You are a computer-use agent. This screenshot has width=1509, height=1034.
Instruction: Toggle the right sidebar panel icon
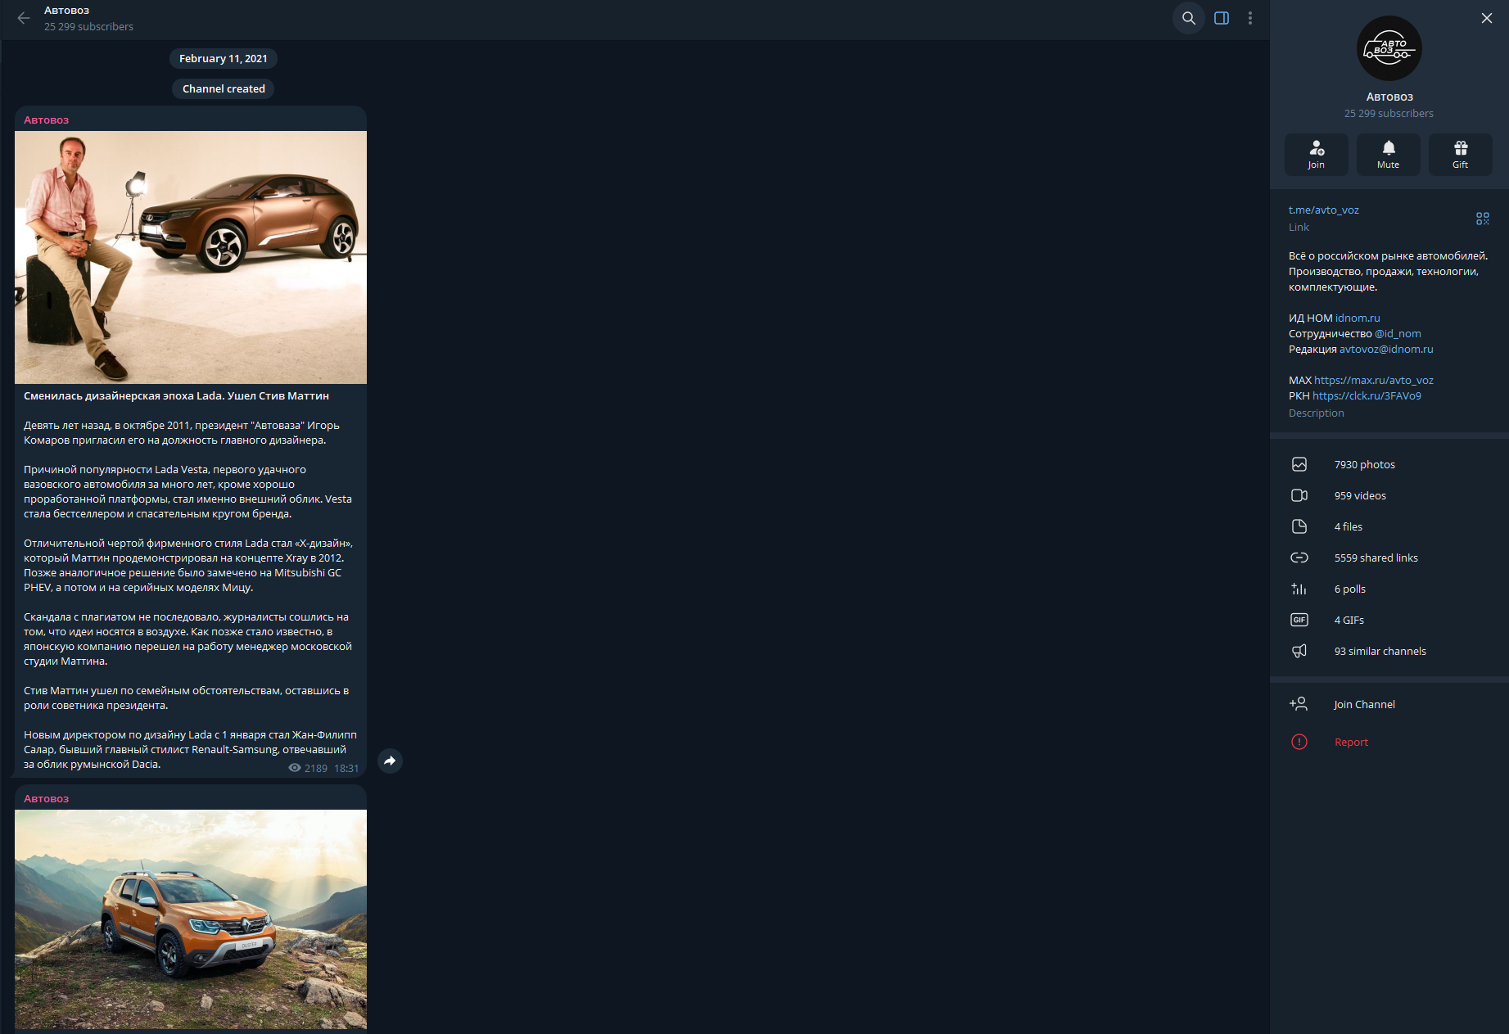(1222, 18)
